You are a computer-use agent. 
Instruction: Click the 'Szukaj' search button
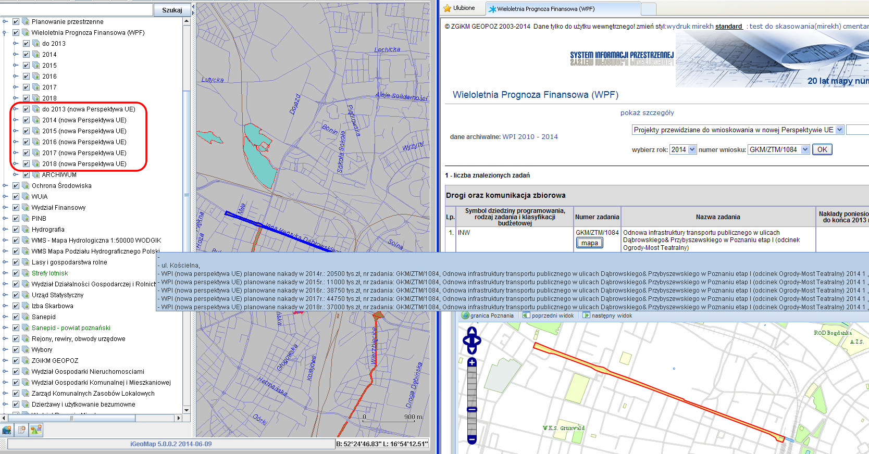tap(172, 10)
